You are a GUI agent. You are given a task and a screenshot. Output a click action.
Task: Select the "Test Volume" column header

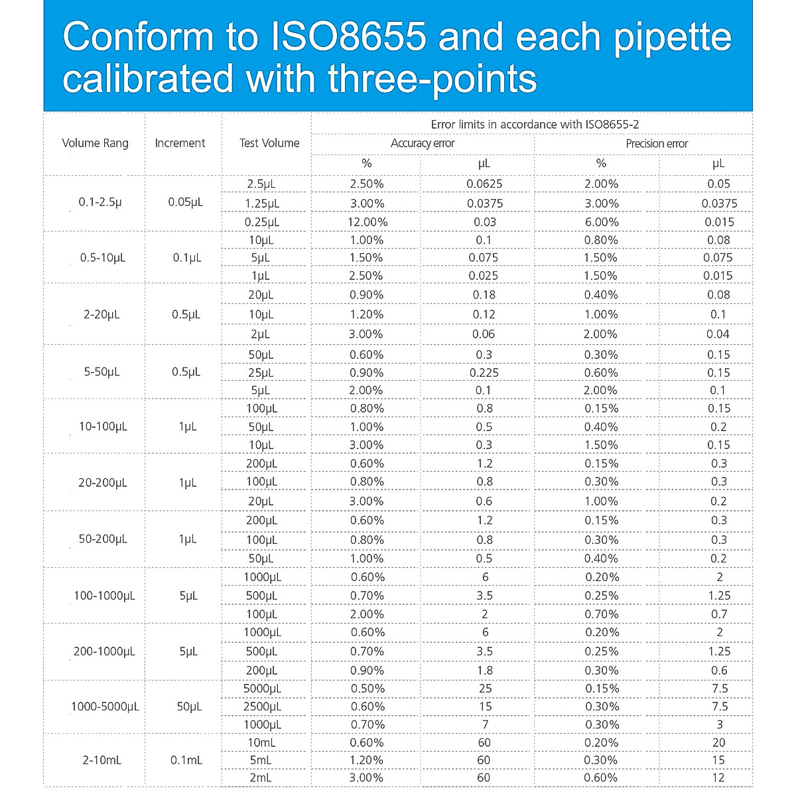pyautogui.click(x=269, y=143)
